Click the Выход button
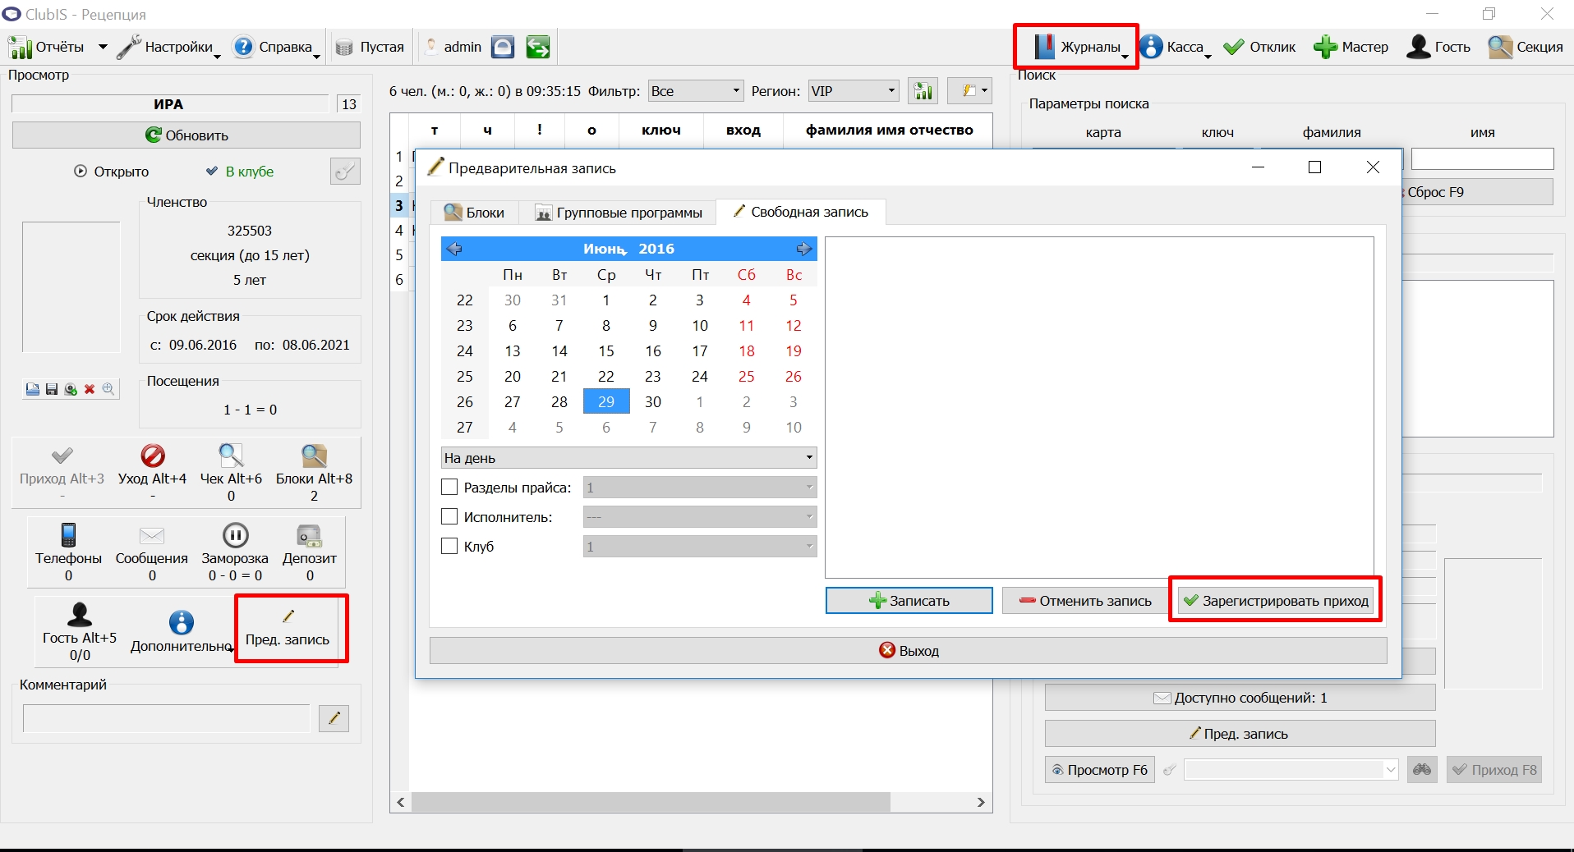 click(908, 651)
